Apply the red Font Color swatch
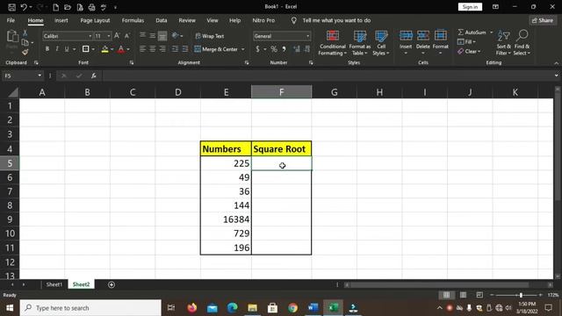The height and width of the screenshot is (316, 562). (x=121, y=49)
